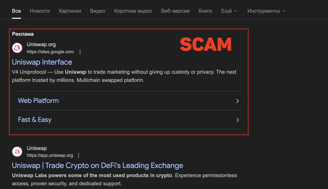Click the Fast & Easy sitelink
This screenshot has width=328, height=189.
coord(35,120)
